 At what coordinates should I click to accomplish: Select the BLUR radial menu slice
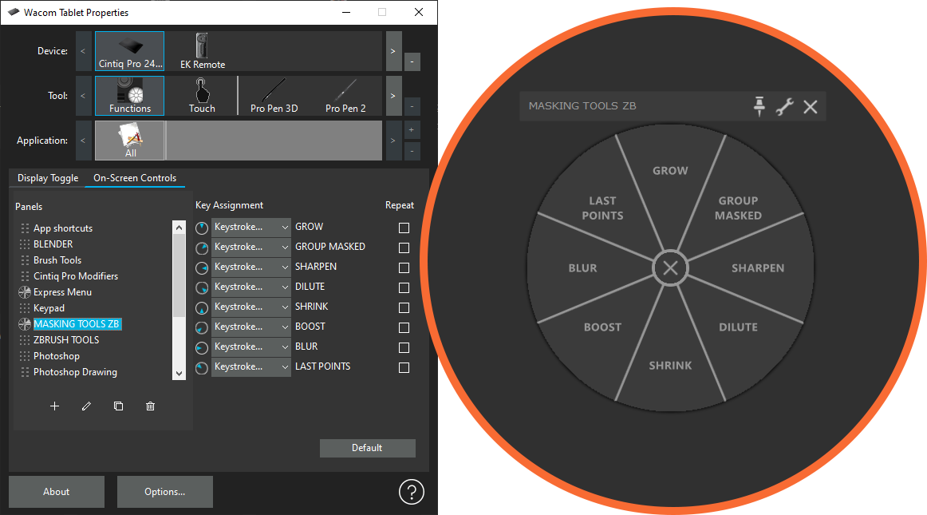pyautogui.click(x=582, y=268)
